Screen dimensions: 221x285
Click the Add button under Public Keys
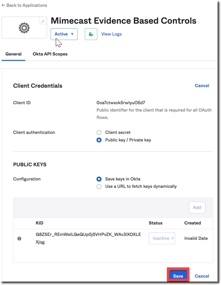(x=197, y=207)
